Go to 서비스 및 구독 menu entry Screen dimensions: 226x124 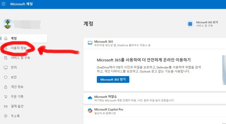tap(20, 58)
